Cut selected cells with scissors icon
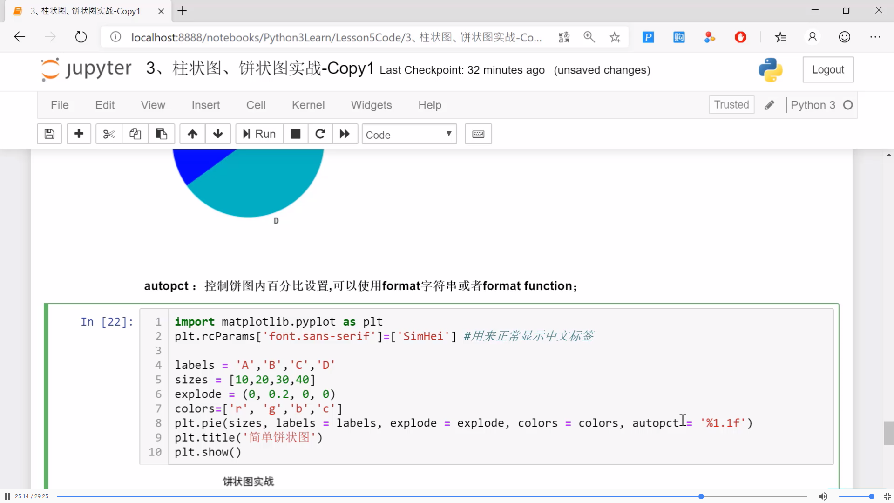This screenshot has width=894, height=503. coord(108,134)
